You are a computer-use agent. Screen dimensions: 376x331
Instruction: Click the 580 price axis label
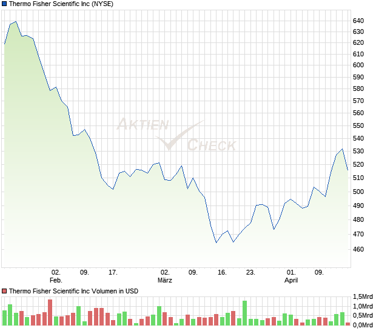pyautogui.click(x=358, y=89)
